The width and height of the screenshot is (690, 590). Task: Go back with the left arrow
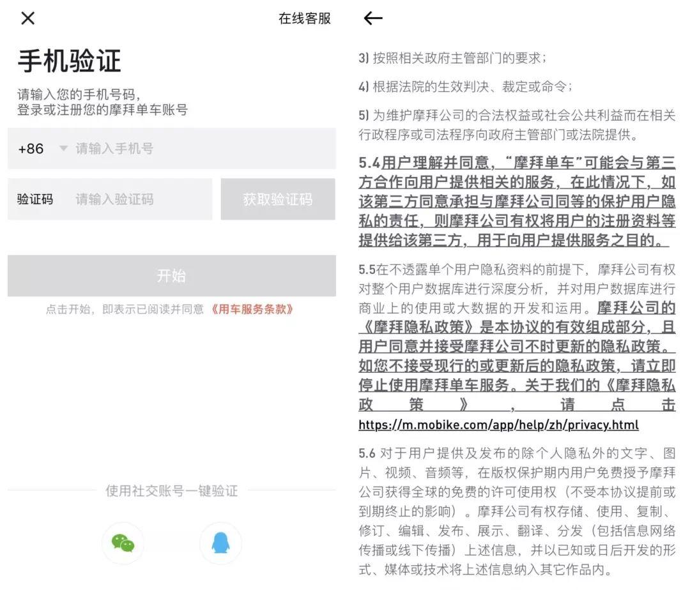pos(373,18)
